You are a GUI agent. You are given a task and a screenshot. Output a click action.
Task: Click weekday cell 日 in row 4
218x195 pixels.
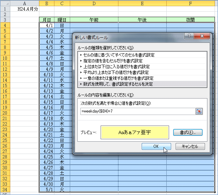point(62,25)
